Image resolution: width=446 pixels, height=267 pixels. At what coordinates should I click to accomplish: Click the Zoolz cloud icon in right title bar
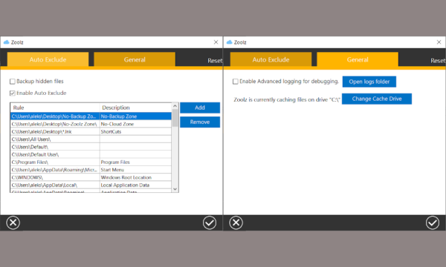click(x=229, y=42)
